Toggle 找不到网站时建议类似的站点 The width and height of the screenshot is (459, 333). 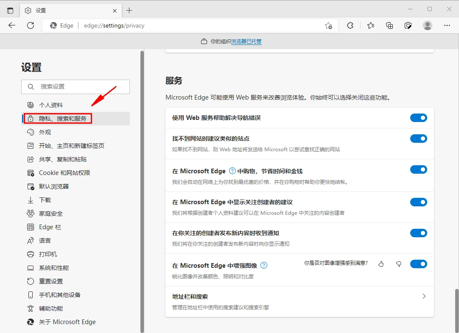pyautogui.click(x=418, y=139)
